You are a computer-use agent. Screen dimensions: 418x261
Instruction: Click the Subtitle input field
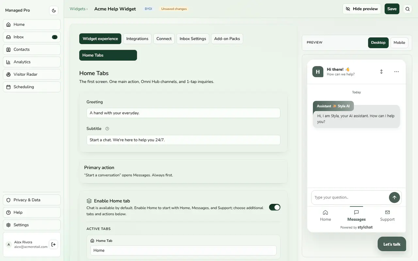coord(183,140)
